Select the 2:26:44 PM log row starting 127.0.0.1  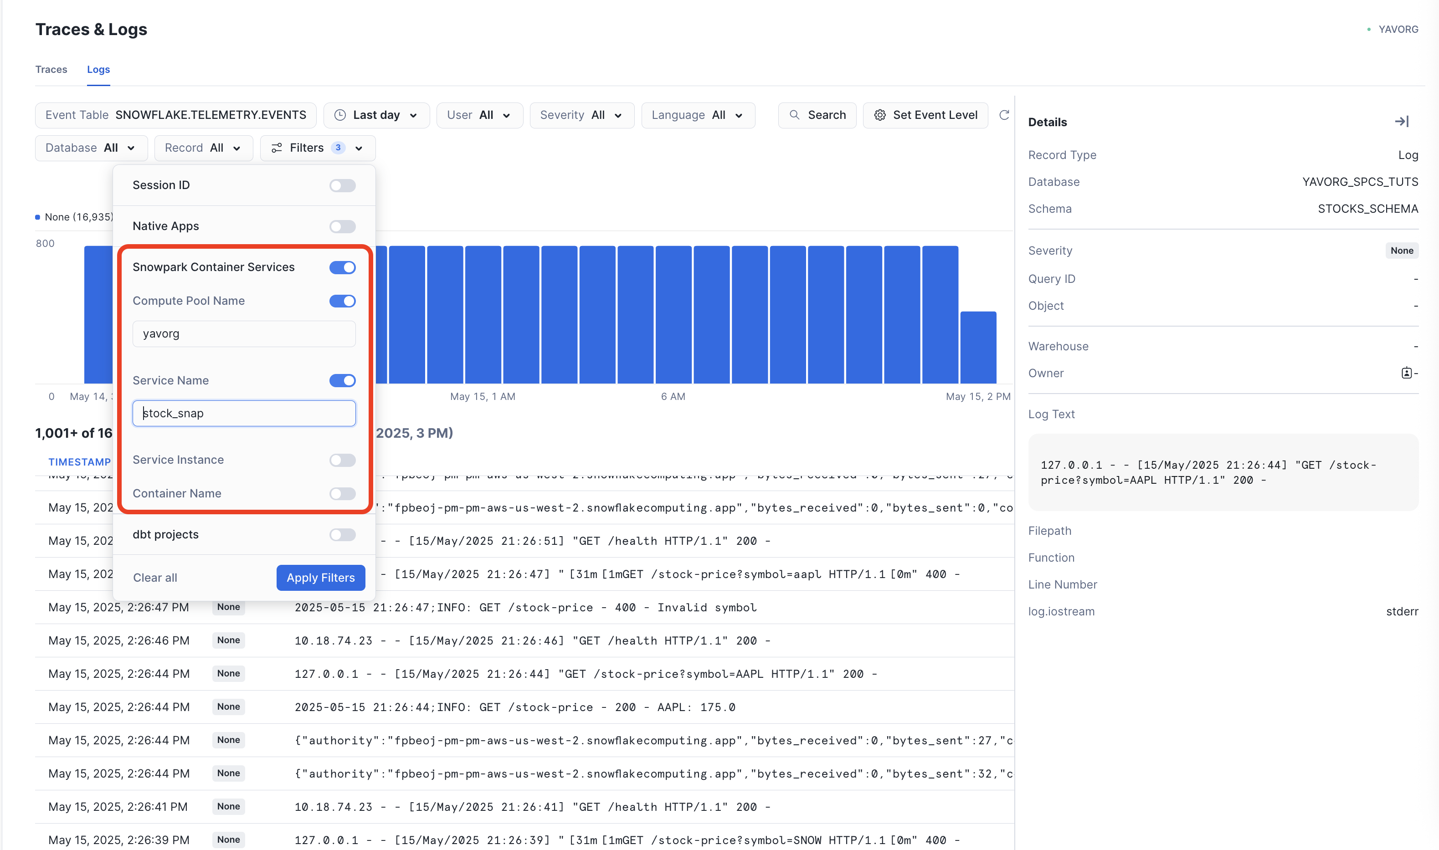pyautogui.click(x=524, y=674)
